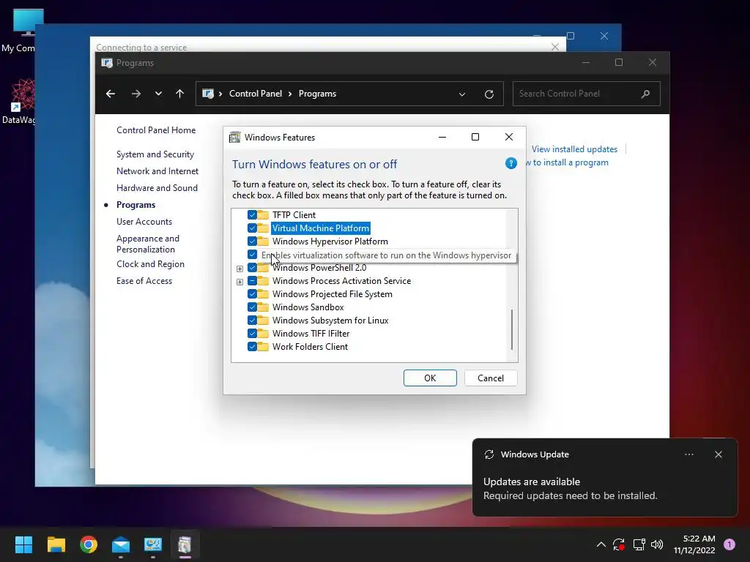
Task: Uncheck Windows Subsystem for Linux checkbox
Action: (x=252, y=321)
